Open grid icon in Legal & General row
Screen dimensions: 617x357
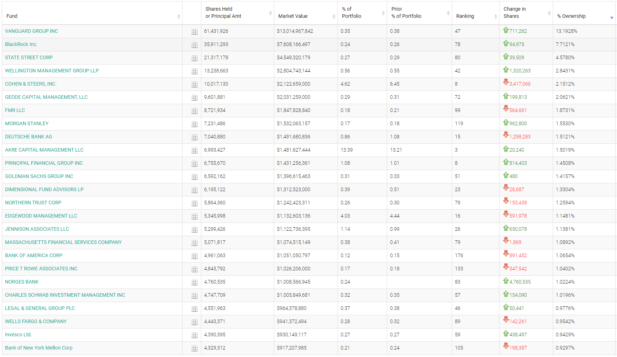click(195, 309)
